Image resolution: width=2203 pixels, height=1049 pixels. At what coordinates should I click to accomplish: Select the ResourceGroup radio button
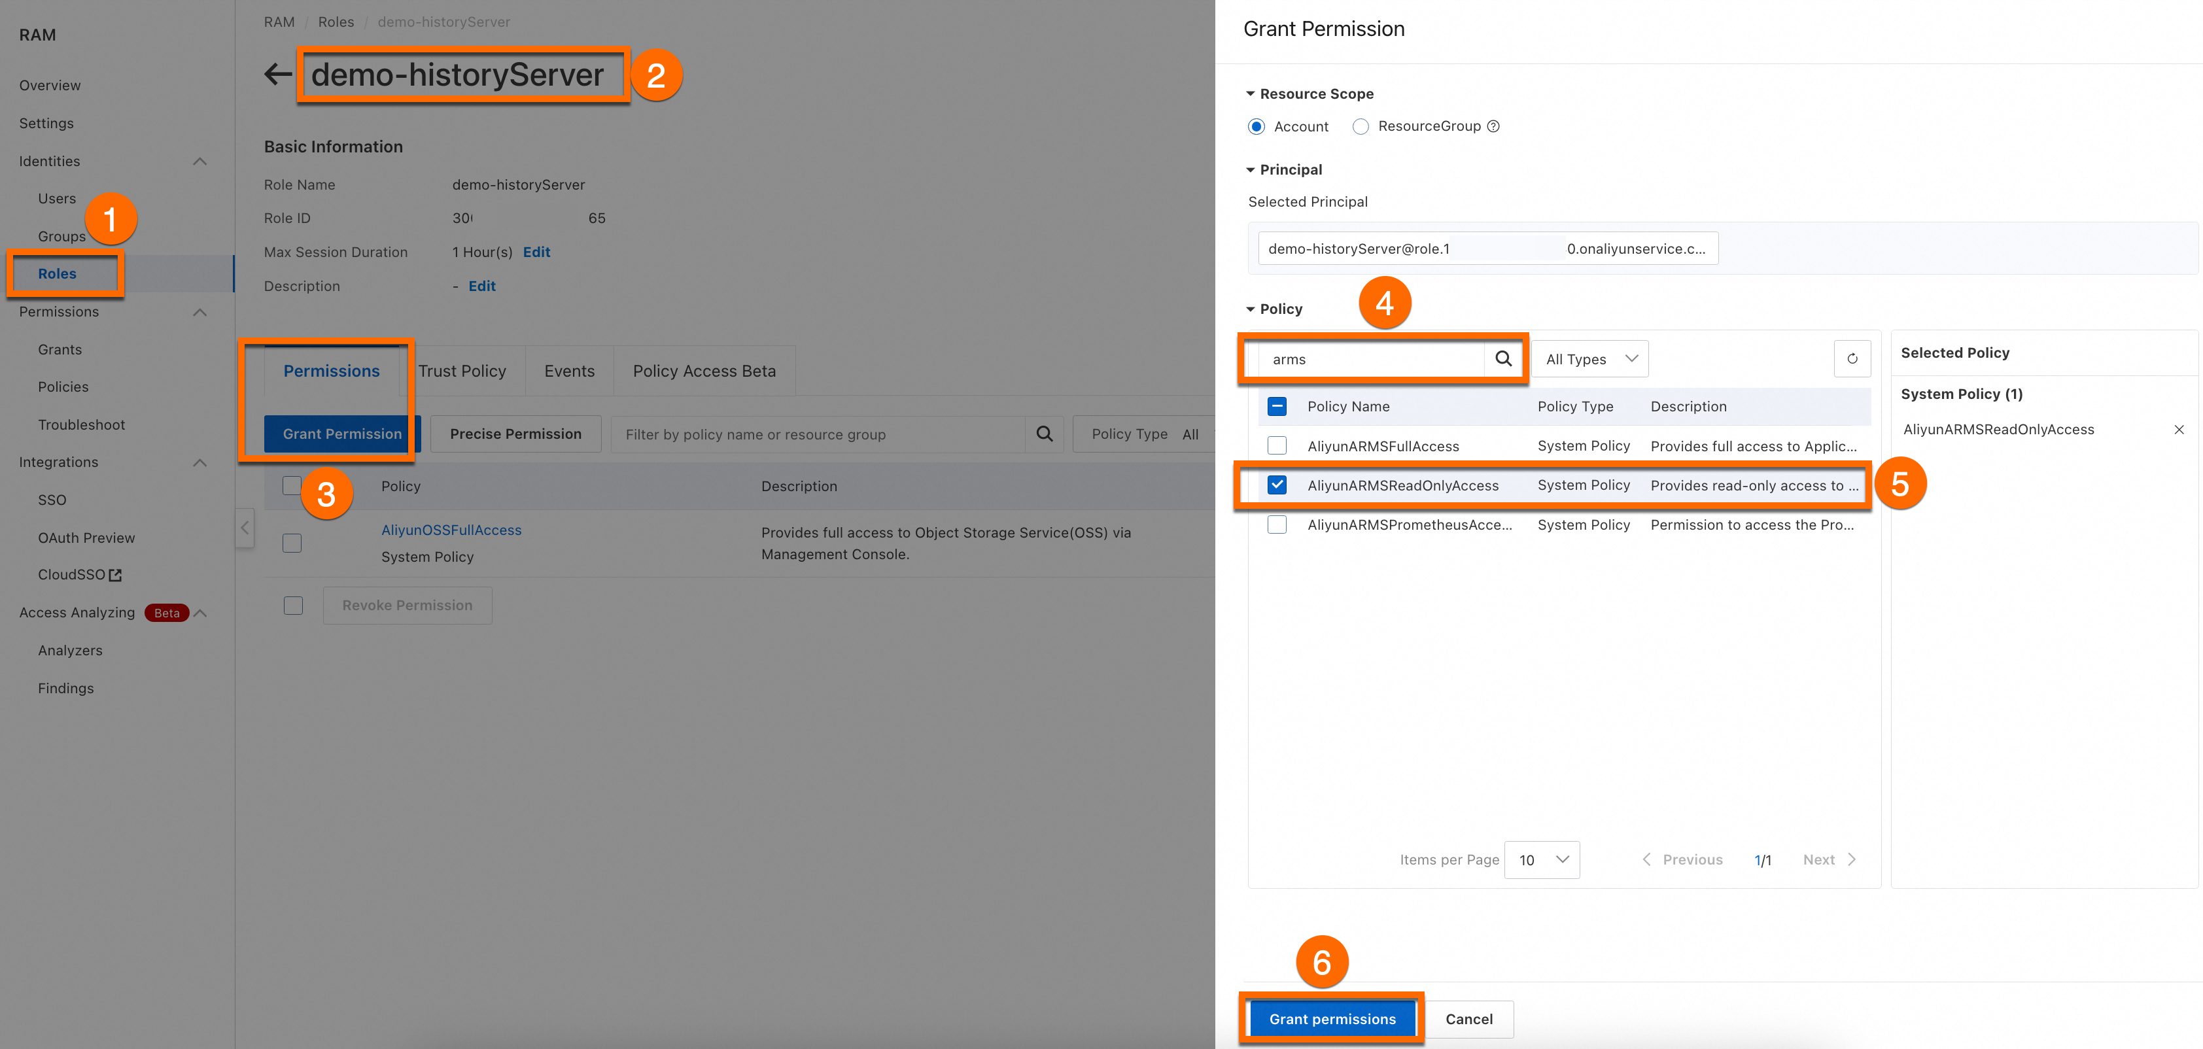pos(1361,126)
